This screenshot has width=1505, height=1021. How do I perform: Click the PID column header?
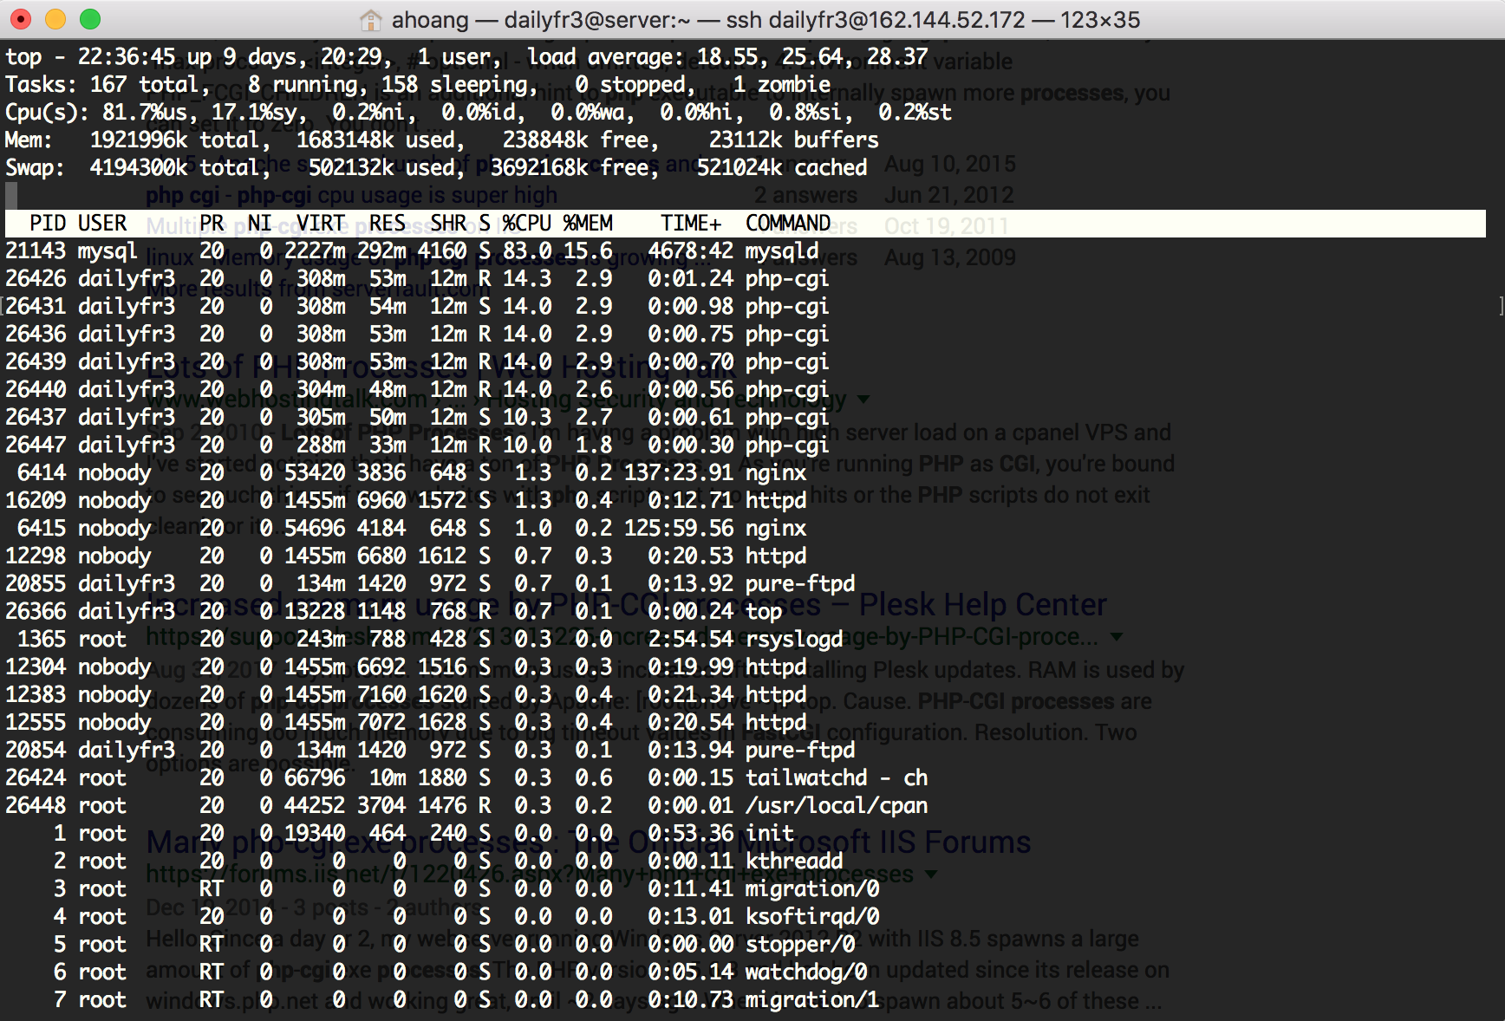coord(48,223)
